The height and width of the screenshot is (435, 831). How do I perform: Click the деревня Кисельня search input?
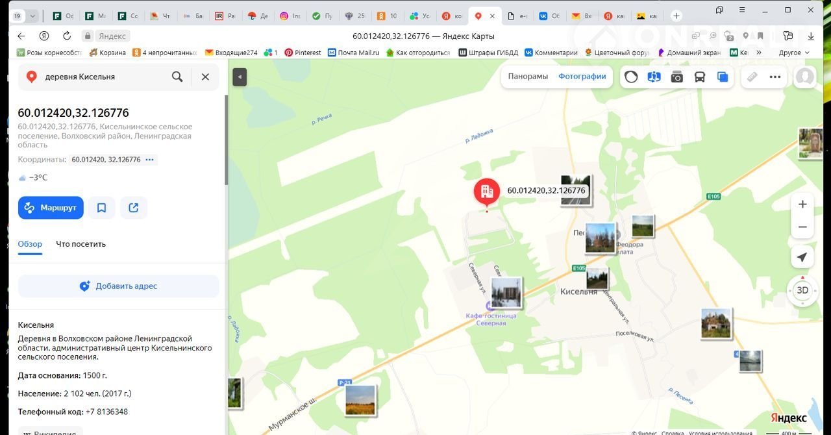pos(104,77)
